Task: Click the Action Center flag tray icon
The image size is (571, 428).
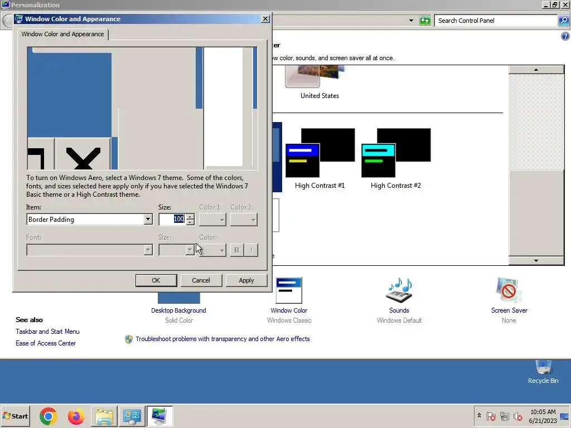Action: pos(491,416)
